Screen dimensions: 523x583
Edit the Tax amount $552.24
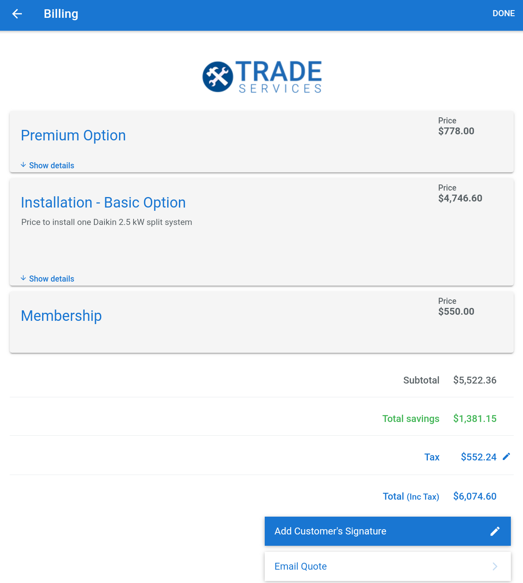[478, 457]
